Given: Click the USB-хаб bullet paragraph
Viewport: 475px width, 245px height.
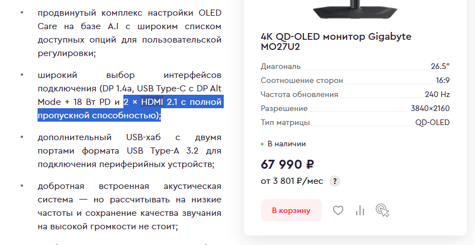Looking at the screenshot, I should coord(130,151).
